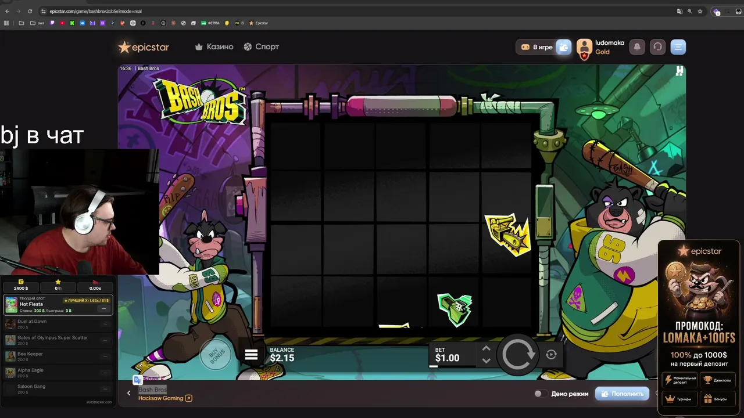Select Saloon Gang in slot list

point(58,389)
